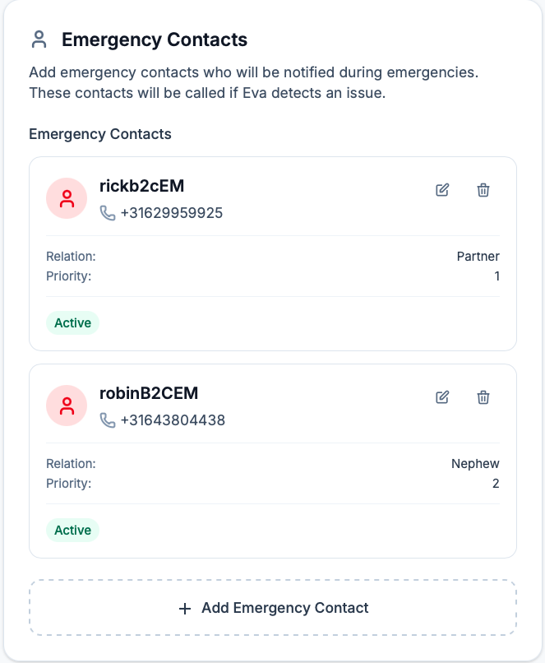Open the edit icon for robinB2CEM

point(441,397)
